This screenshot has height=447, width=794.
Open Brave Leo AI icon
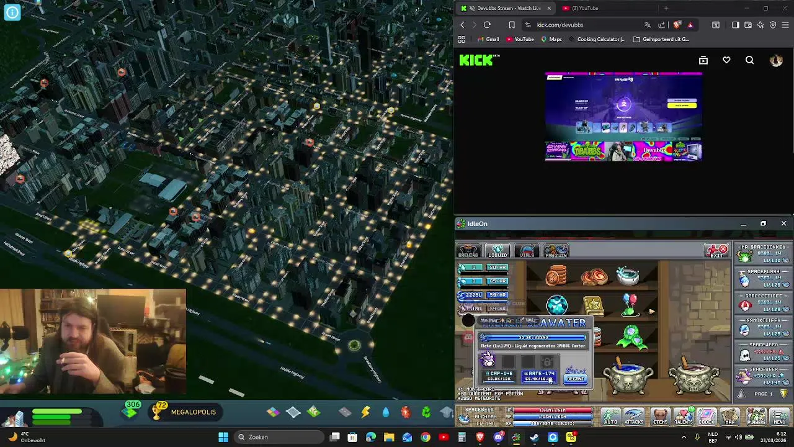click(761, 25)
